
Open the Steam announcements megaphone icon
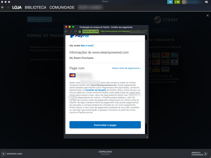[170, 2]
